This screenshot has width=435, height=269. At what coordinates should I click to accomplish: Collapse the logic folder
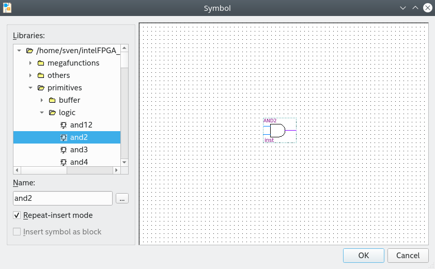[42, 113]
